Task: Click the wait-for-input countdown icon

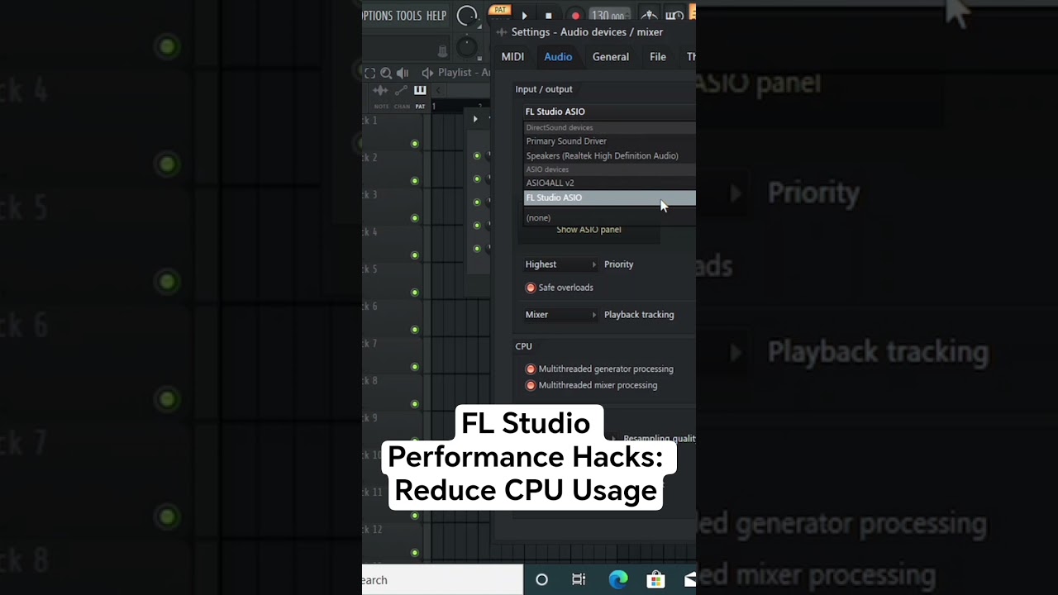Action: 674,16
